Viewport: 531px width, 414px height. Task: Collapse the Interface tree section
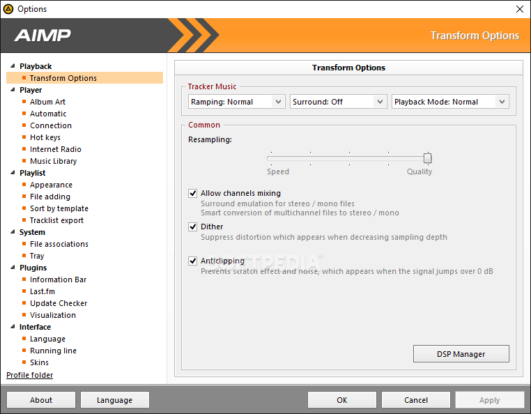13,327
